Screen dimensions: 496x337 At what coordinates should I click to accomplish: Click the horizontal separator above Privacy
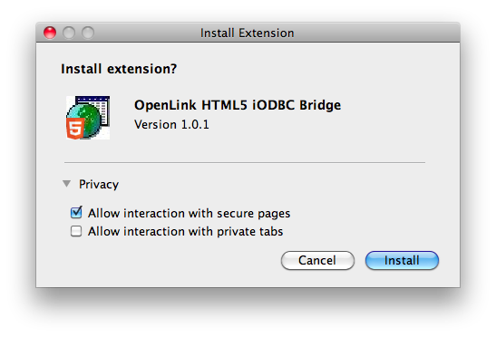245,163
